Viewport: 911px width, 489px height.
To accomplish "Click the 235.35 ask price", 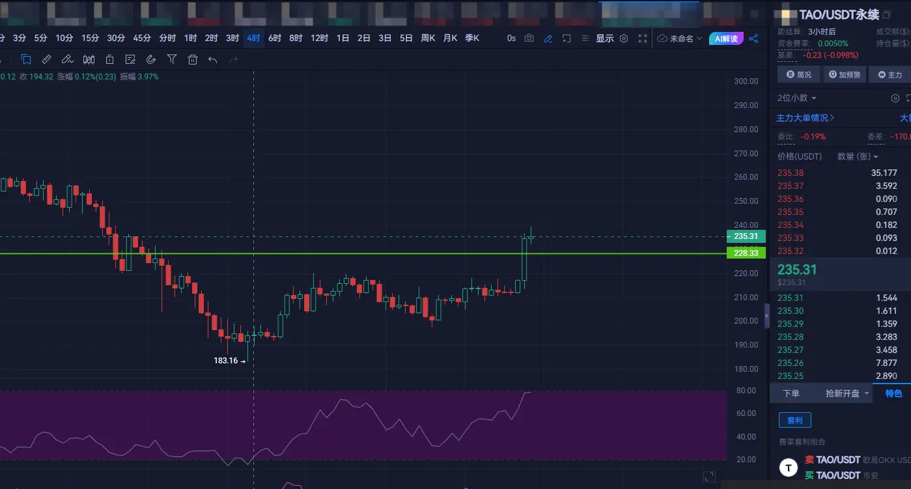I will 791,212.
